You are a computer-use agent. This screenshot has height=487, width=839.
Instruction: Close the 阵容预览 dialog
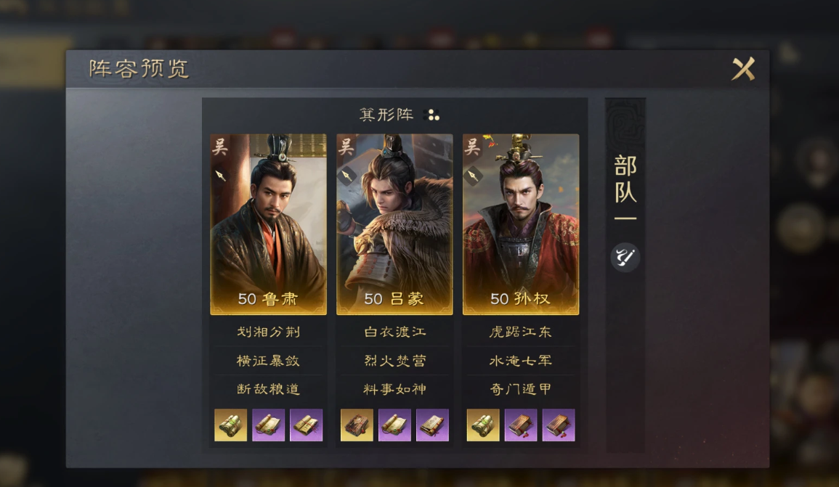pos(743,68)
